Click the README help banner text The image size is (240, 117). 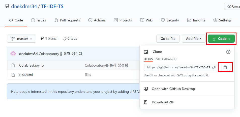(x=75, y=92)
